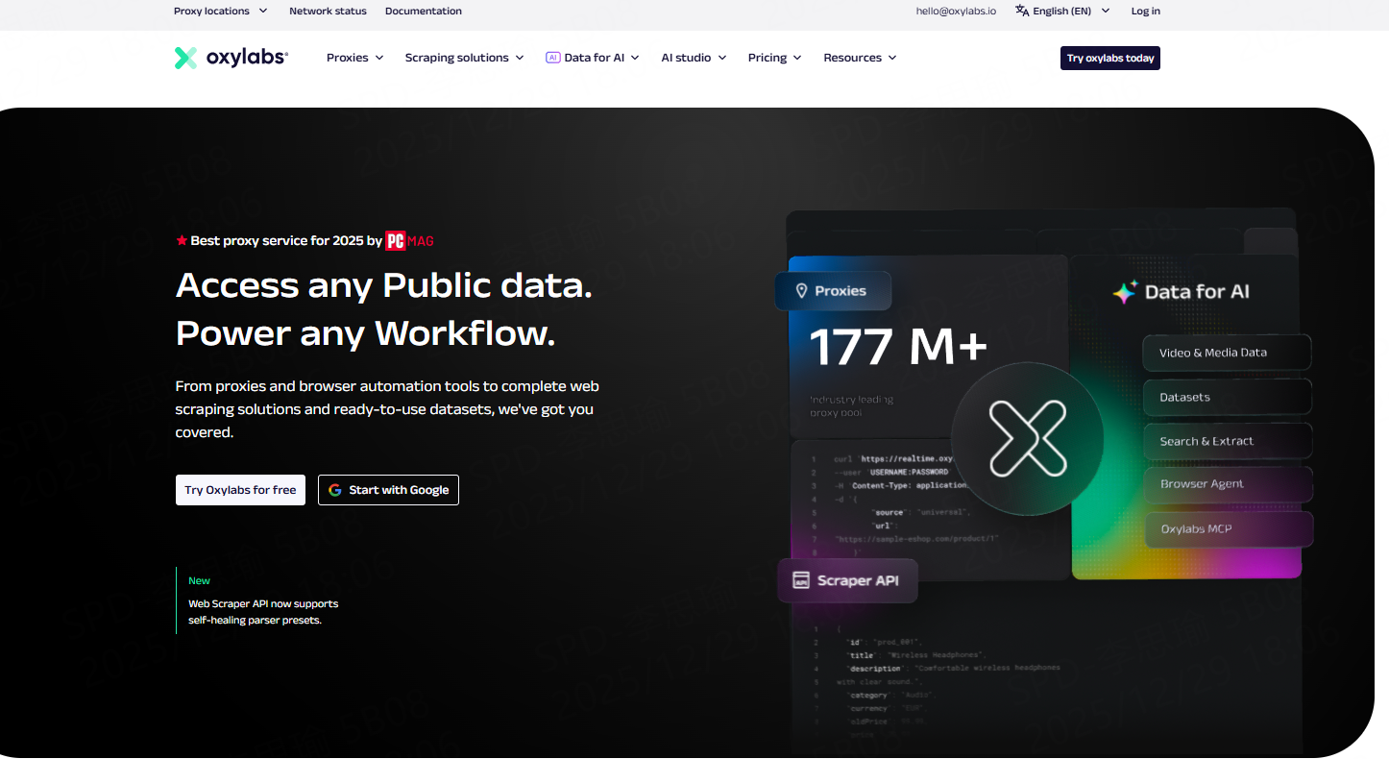Click the Google logo icon
1389x759 pixels.
335,490
